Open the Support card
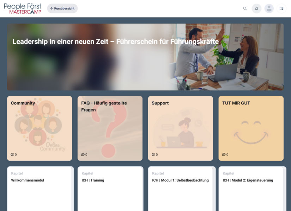The width and height of the screenshot is (291, 211). point(181,128)
